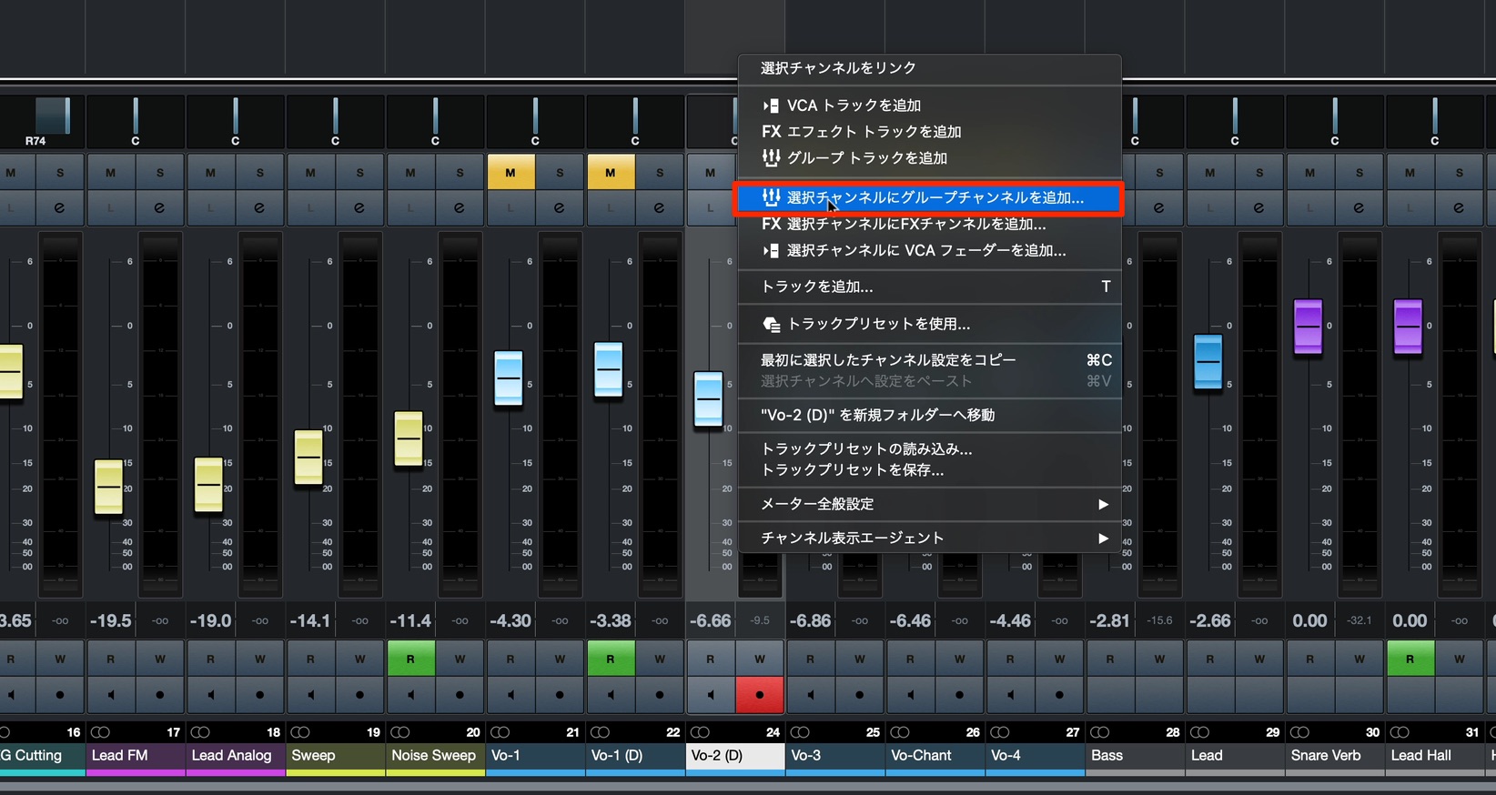Click the Lead FM volume fader handle
1496x795 pixels.
(109, 488)
